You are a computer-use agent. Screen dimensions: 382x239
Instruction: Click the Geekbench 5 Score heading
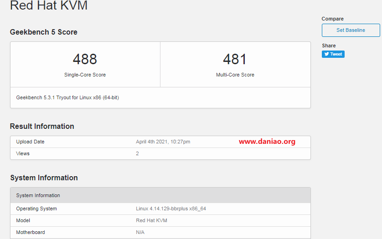point(44,32)
